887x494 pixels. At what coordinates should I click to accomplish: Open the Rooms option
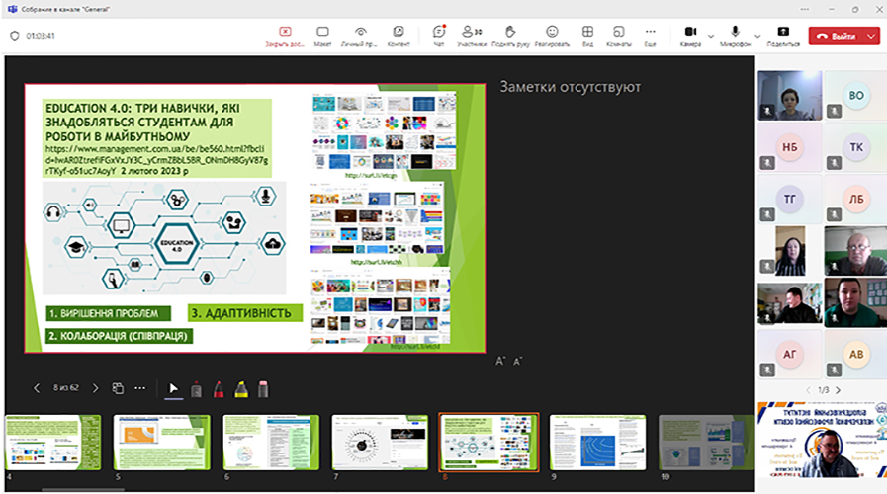(618, 36)
